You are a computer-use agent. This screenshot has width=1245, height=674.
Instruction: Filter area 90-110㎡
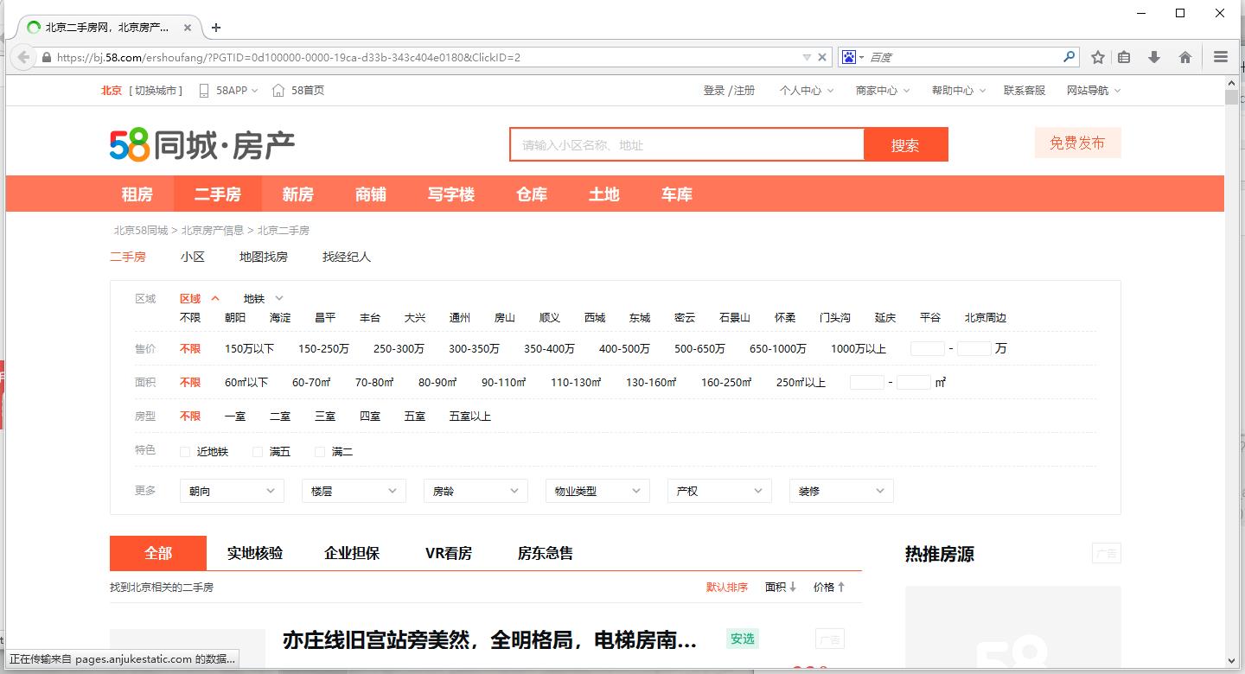coord(504,382)
